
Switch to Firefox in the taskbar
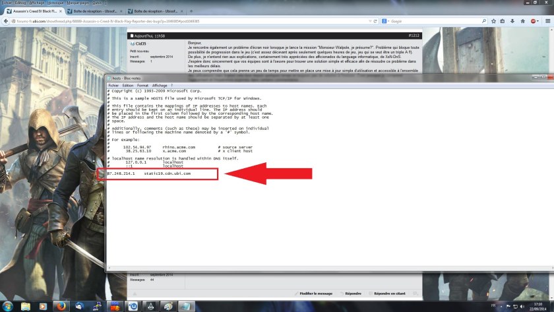tap(61, 306)
